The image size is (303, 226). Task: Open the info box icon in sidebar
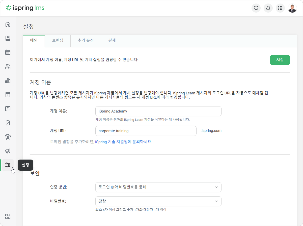tap(8, 95)
